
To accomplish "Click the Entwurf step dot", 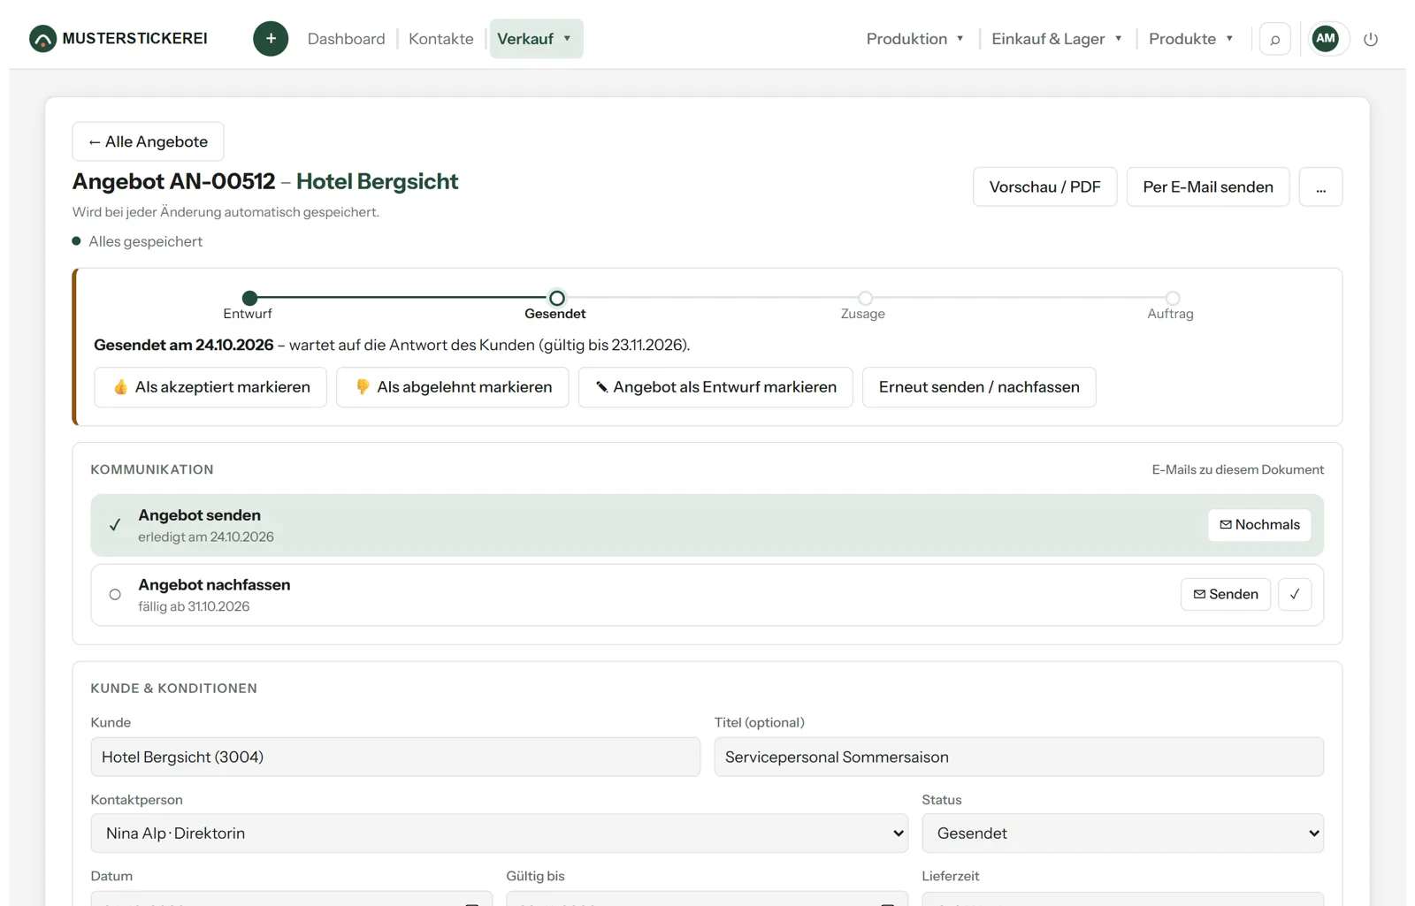I will point(250,298).
